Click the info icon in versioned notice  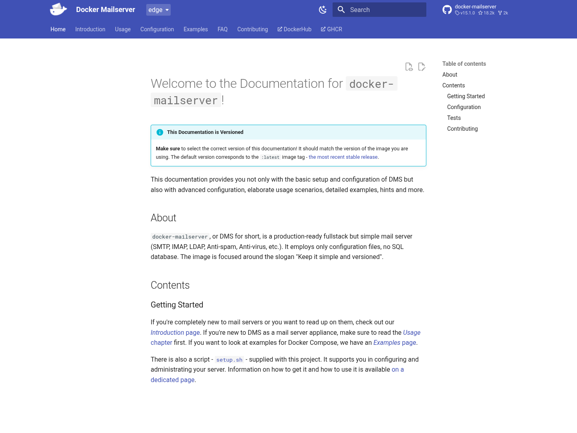tap(160, 132)
